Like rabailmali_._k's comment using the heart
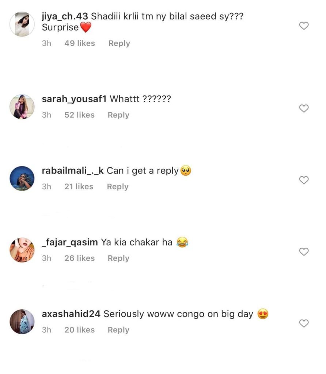Viewport: 326px width, 374px height. tap(304, 180)
